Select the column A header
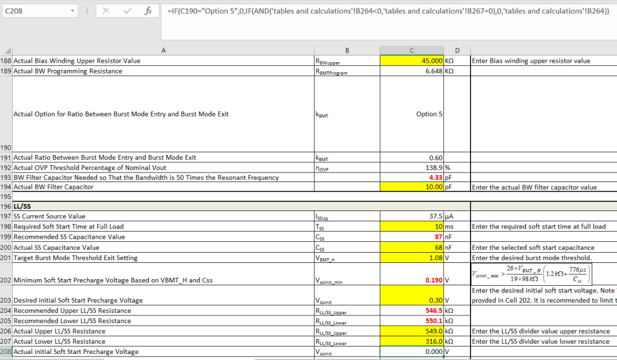The height and width of the screenshot is (360, 617). pos(163,51)
